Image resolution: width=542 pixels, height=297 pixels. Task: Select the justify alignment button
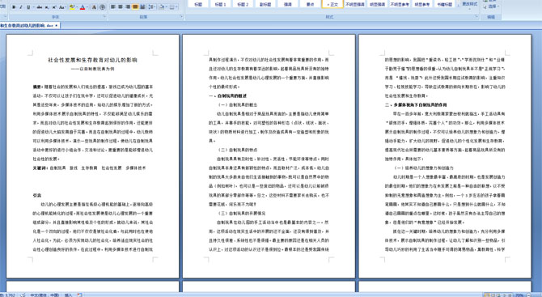(135, 6)
